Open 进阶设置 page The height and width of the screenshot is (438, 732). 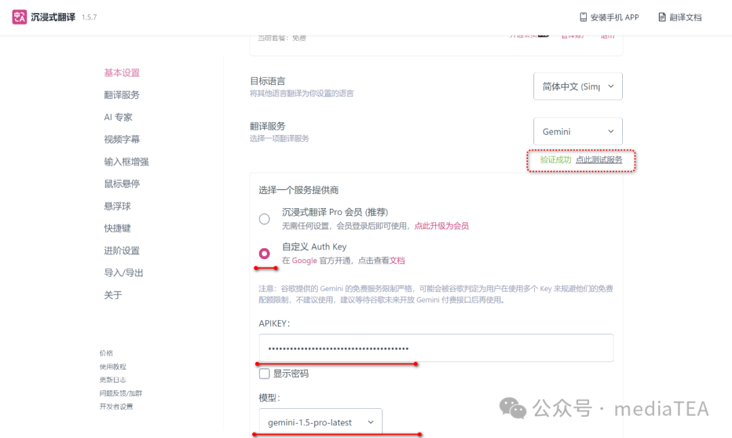click(x=122, y=250)
